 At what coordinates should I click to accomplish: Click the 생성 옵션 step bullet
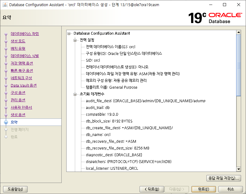coord(6,115)
